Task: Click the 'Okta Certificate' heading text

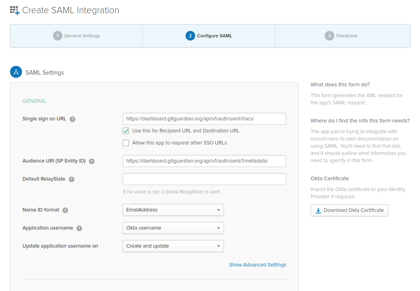Action: (x=329, y=178)
